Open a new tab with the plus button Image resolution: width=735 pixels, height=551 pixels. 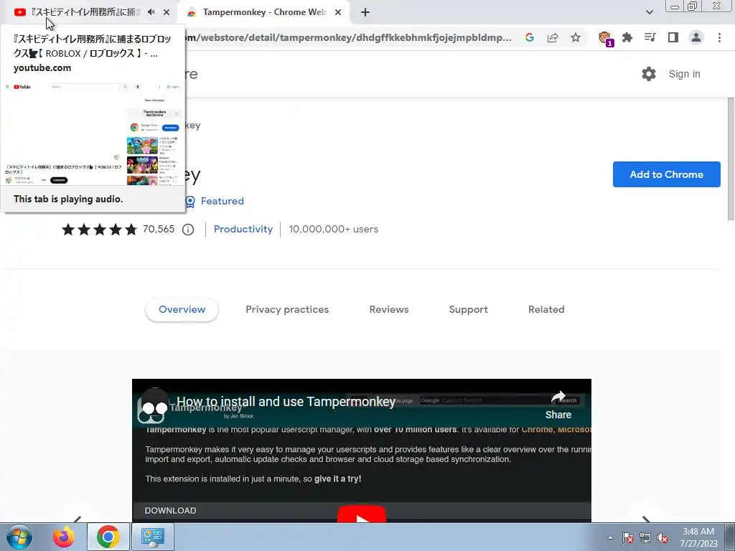click(365, 12)
